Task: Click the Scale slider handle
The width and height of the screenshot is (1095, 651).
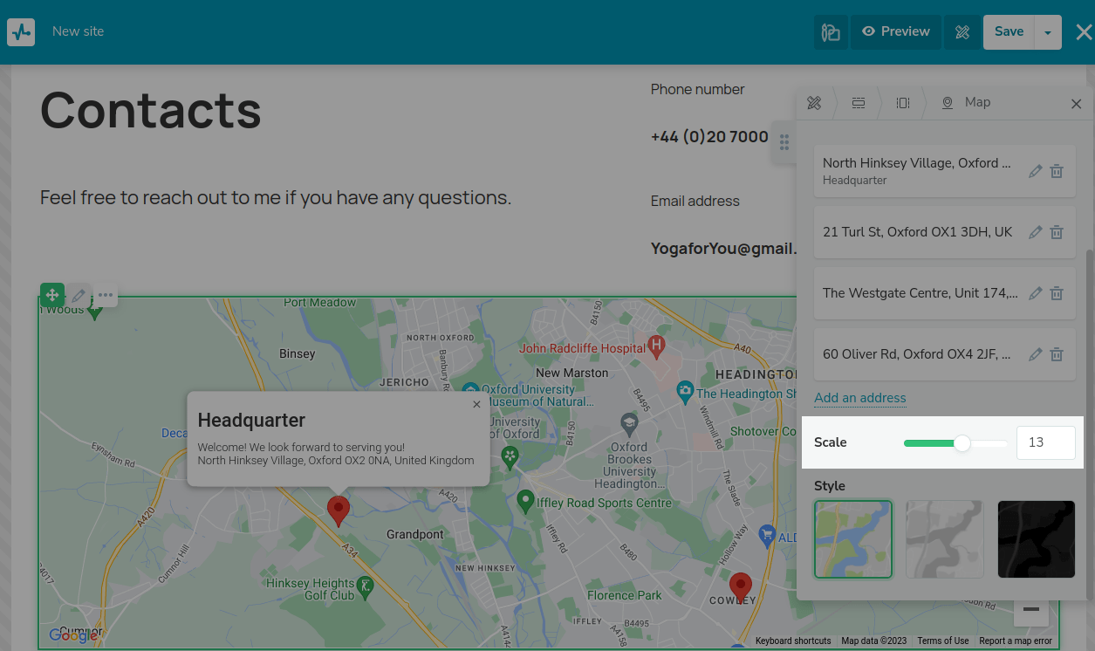Action: (x=962, y=443)
